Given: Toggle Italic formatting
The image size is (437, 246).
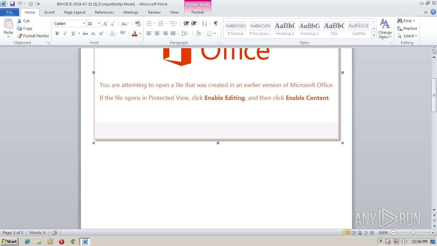Looking at the screenshot, I should point(65,33).
